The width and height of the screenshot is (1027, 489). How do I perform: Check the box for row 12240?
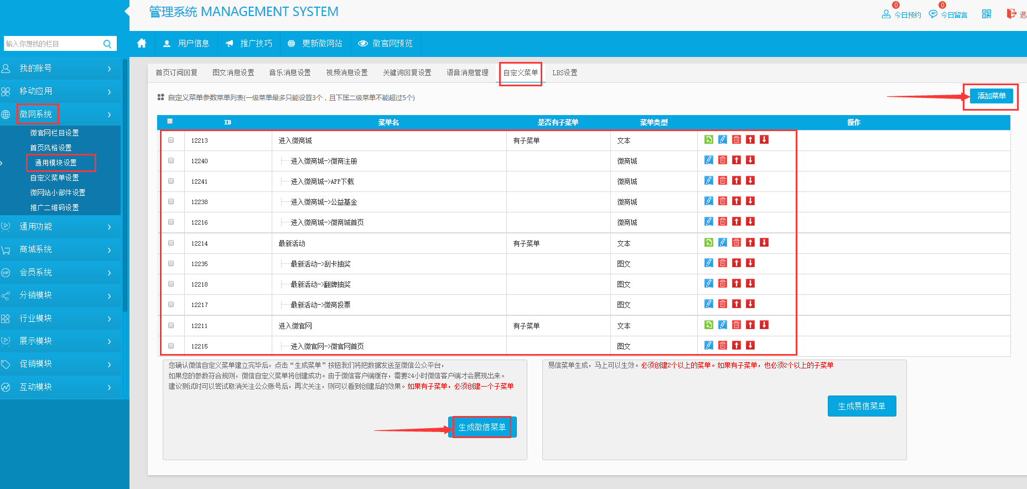click(171, 160)
